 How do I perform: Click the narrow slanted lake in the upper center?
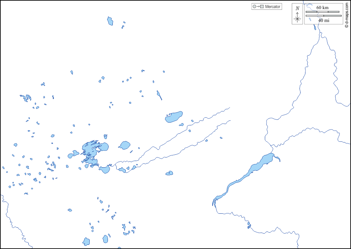159,95
